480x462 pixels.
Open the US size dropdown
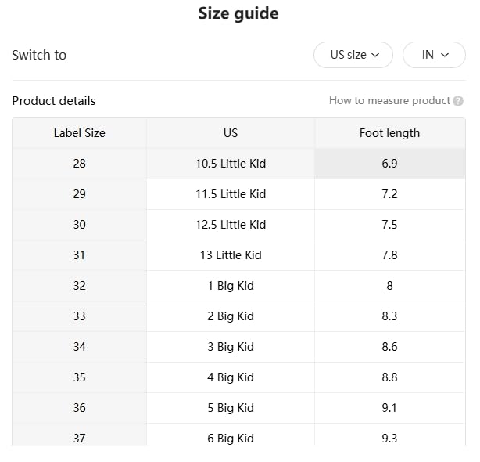click(353, 55)
